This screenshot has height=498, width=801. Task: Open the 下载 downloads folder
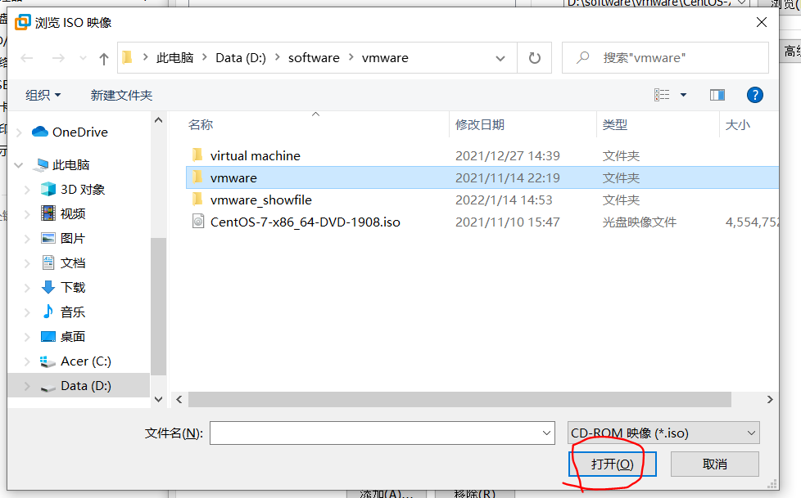(x=73, y=287)
